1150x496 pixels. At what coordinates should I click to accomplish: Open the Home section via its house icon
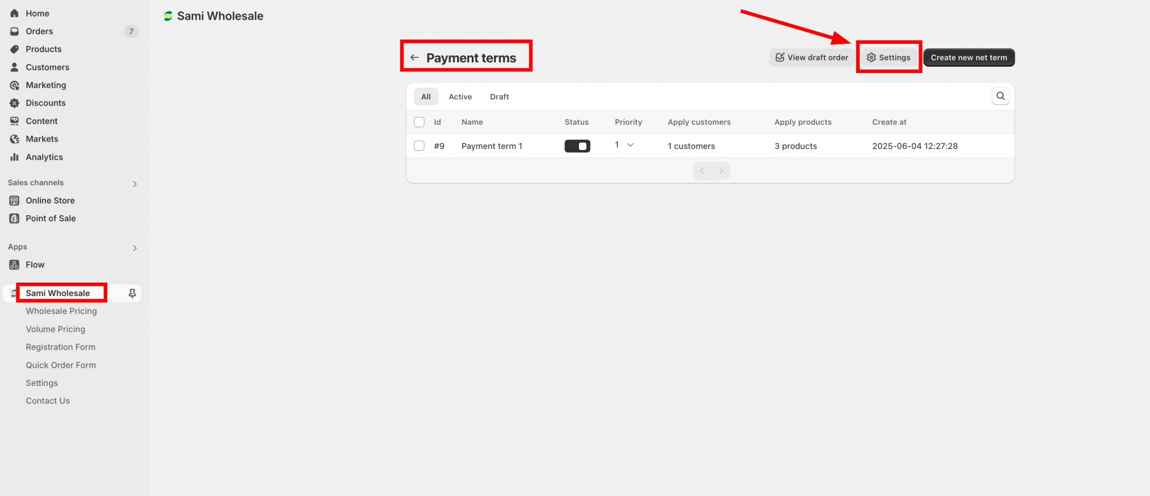tap(15, 13)
